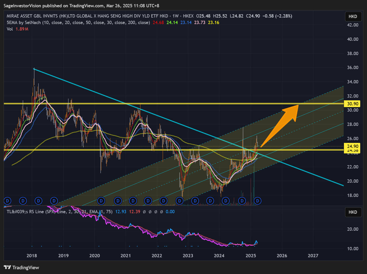Viewport: 367px width, 274px height.
Task: Click the blue 23.14 EMA value
Action: click(186, 23)
